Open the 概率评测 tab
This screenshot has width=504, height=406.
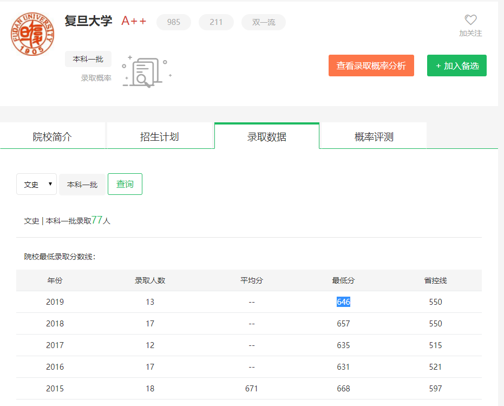point(374,136)
